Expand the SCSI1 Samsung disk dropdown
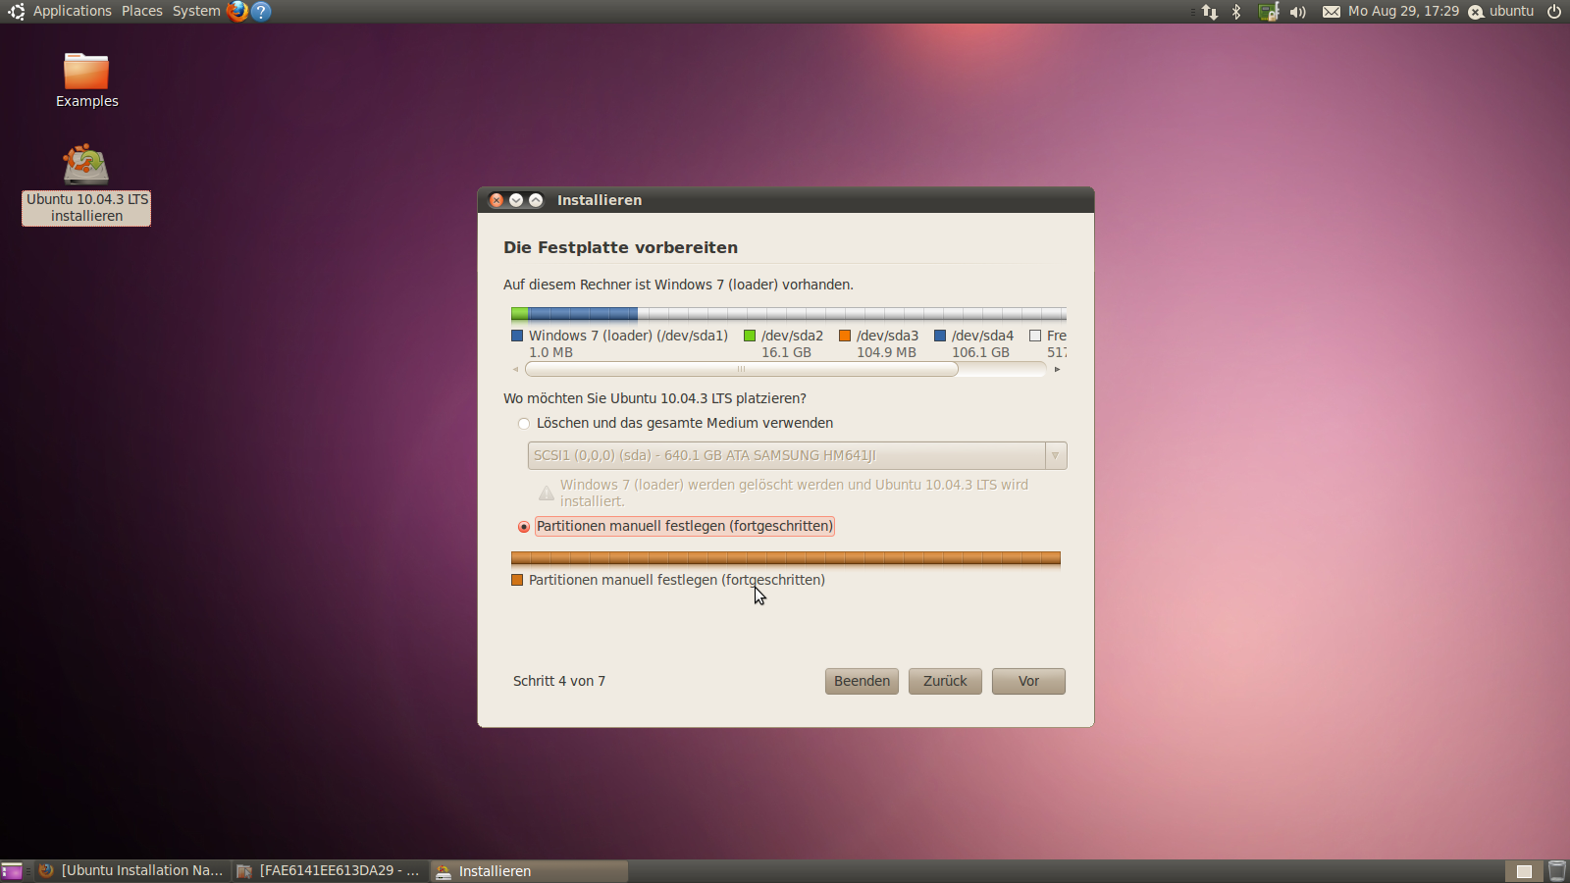The image size is (1570, 883). coord(1055,455)
